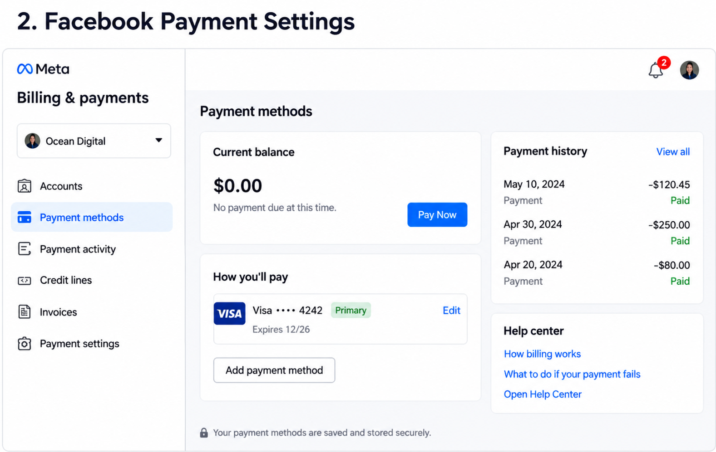Click the May 10, 2024 payment entry

597,192
